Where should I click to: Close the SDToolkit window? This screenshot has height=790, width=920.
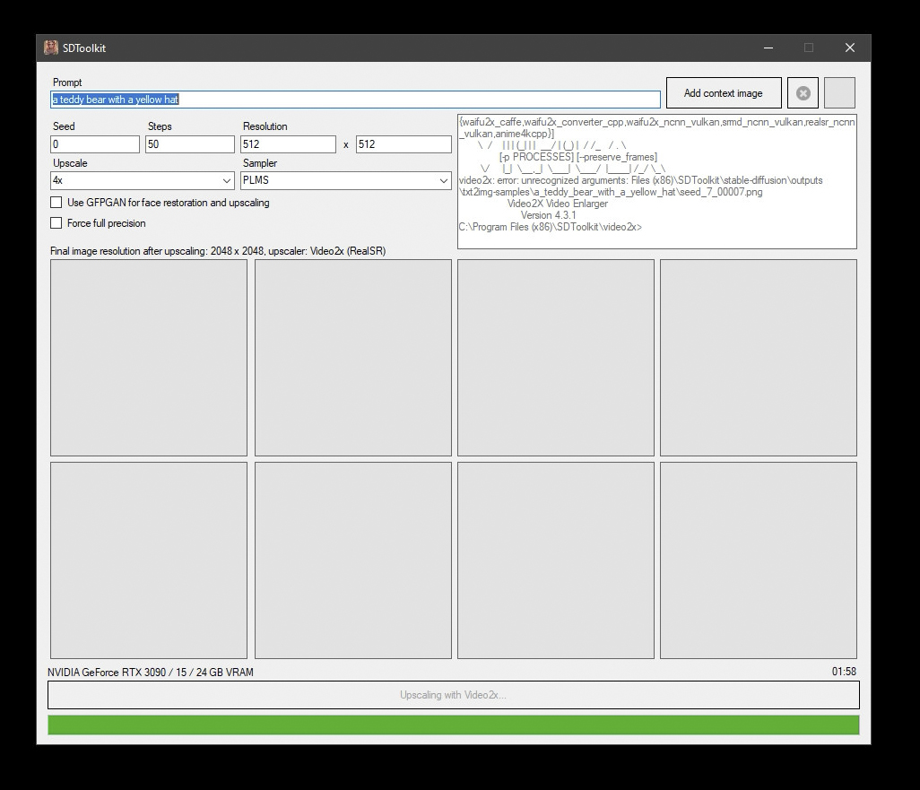[x=849, y=48]
